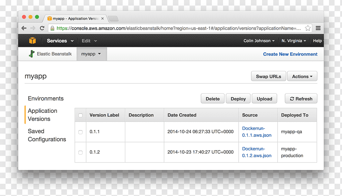
Task: Open the Dockerrun-0.1.2.aws.json source link
Action: tap(257, 152)
